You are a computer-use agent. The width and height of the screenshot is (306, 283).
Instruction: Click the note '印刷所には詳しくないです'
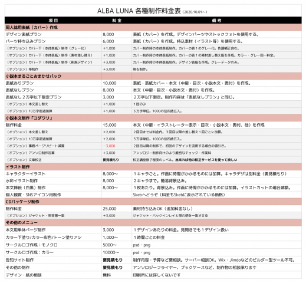tap(157, 275)
